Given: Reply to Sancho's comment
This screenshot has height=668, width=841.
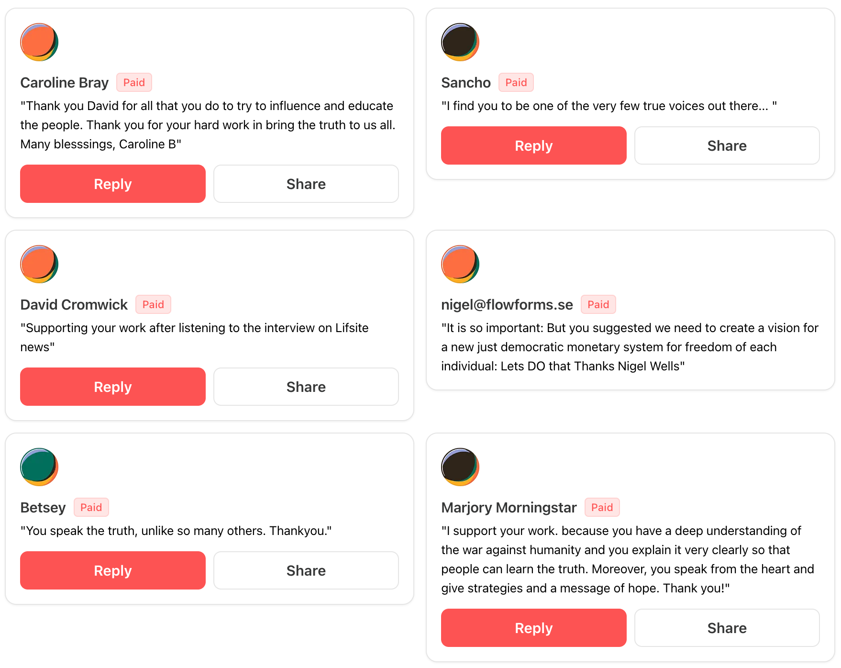Looking at the screenshot, I should coord(534,145).
